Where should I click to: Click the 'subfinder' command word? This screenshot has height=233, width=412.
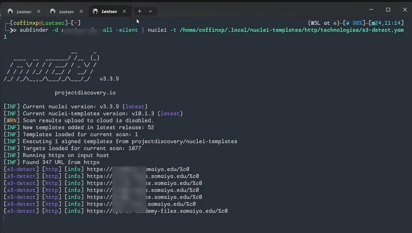click(x=34, y=30)
